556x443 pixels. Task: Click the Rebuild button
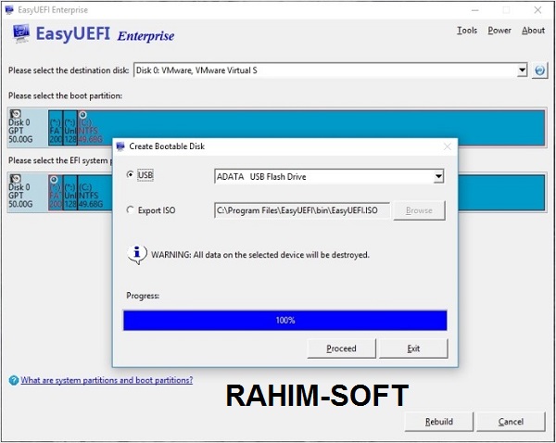(x=439, y=422)
